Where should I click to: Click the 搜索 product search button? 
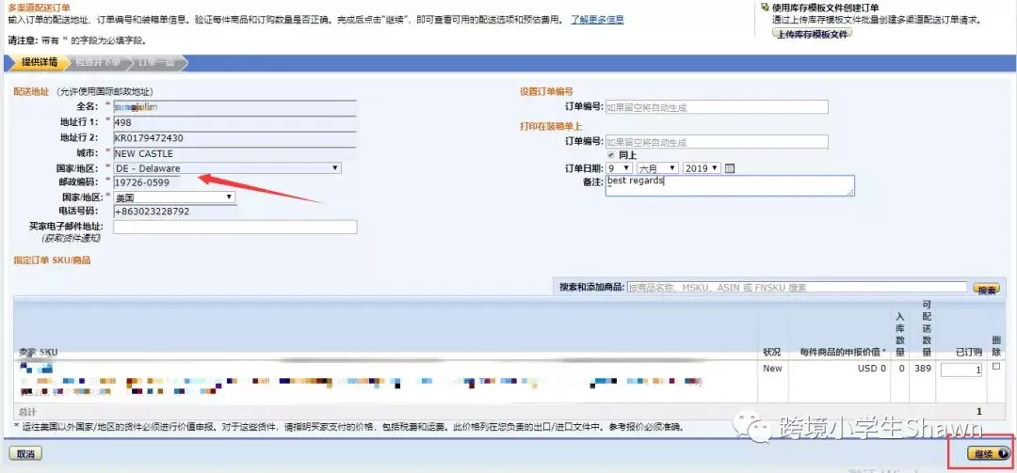pos(986,290)
